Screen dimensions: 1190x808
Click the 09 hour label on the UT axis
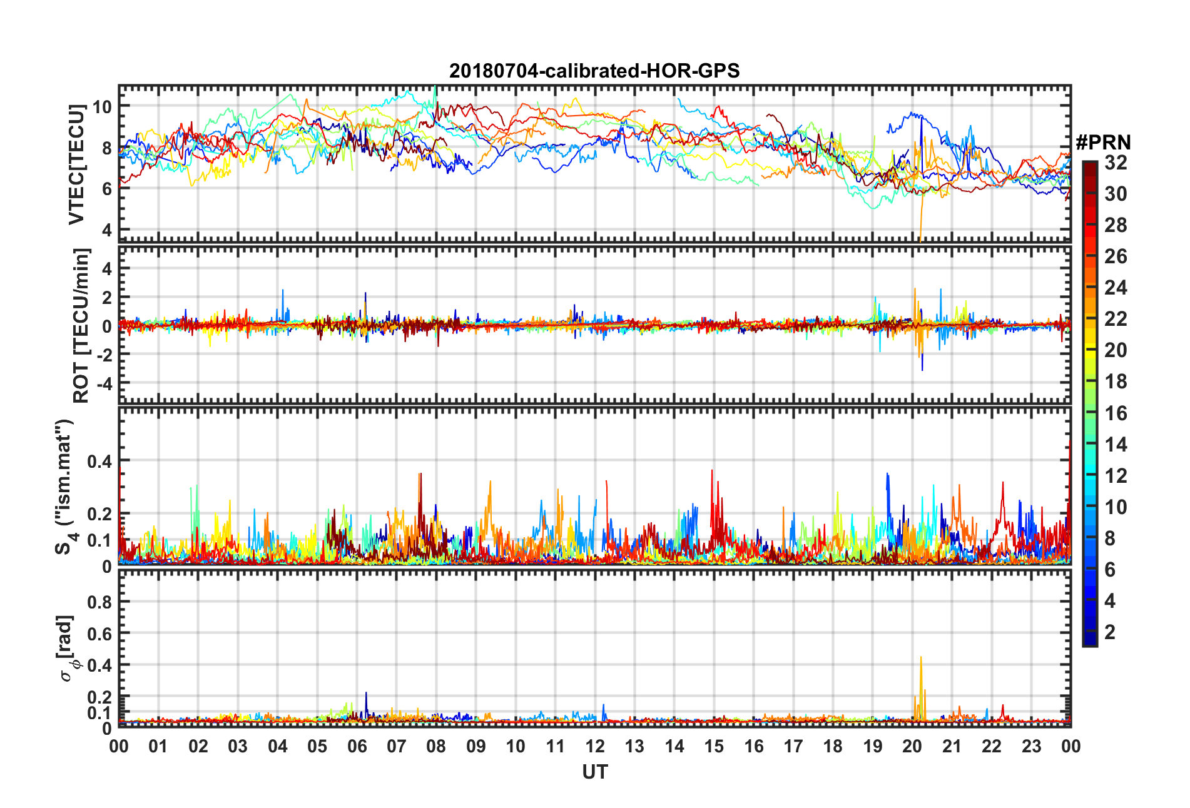(x=476, y=746)
